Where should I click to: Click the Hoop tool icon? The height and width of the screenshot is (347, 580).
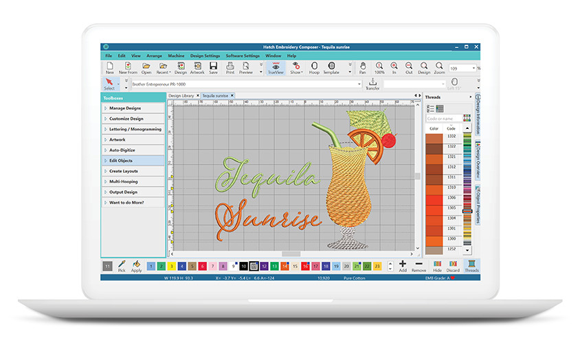tap(314, 68)
